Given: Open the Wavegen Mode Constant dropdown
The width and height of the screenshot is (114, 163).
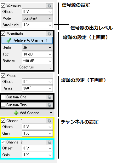Looking at the screenshot, I should click(37, 18).
